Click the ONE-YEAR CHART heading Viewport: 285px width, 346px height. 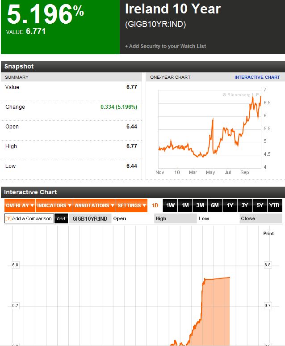[170, 77]
